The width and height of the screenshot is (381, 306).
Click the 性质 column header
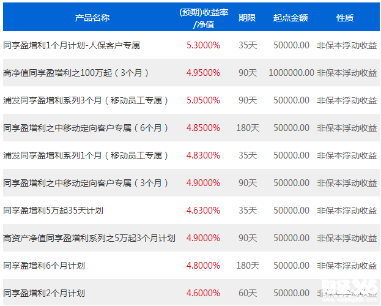345,18
